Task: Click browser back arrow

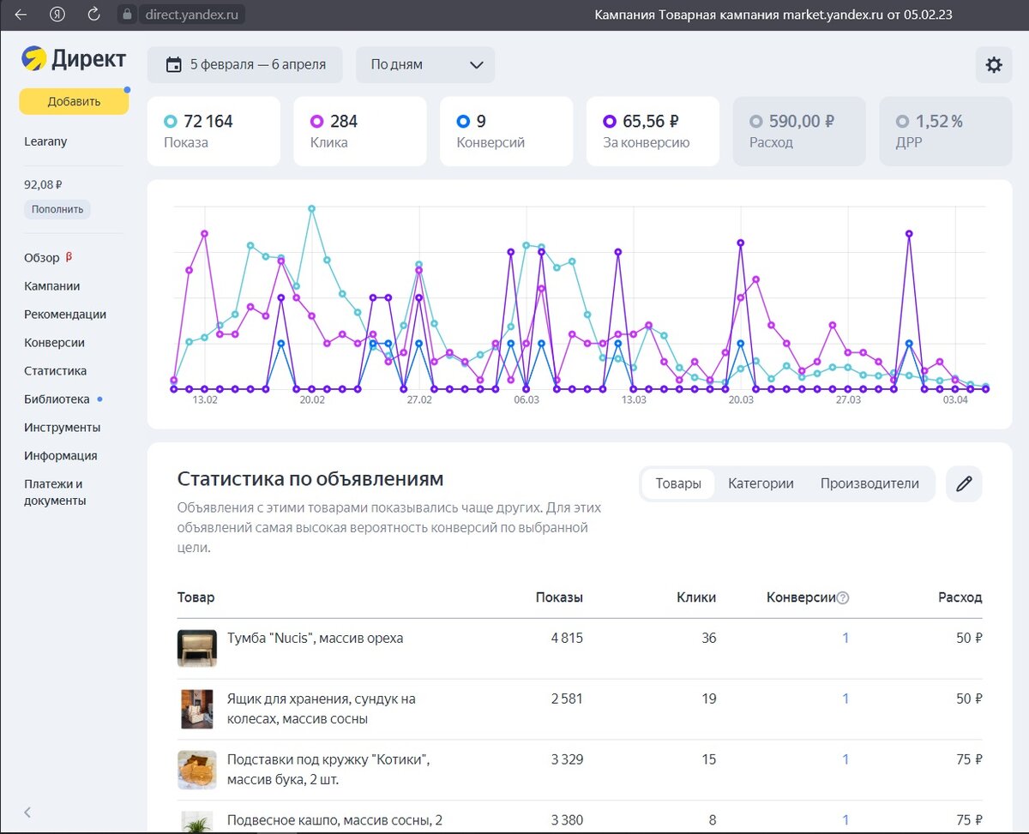Action: coord(21,15)
